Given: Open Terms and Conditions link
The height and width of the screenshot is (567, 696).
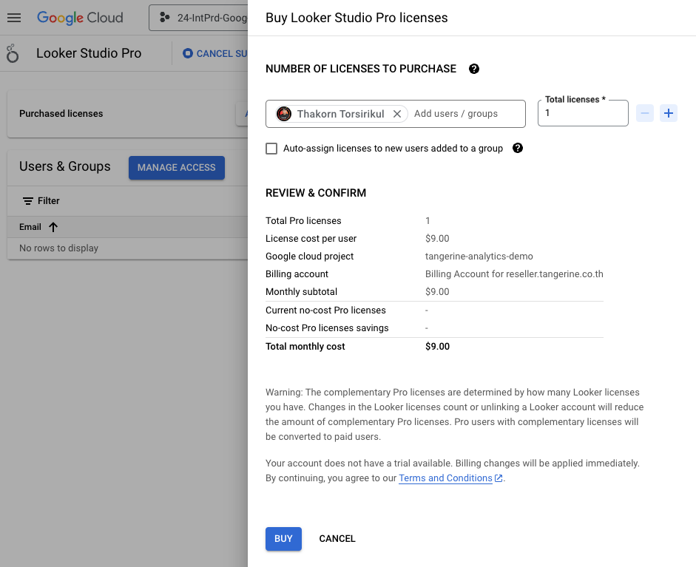Looking at the screenshot, I should tap(445, 478).
